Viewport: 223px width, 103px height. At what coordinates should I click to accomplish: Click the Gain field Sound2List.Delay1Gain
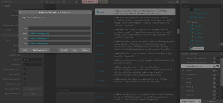(59, 38)
